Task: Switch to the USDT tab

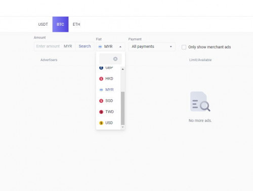Action: 43,24
